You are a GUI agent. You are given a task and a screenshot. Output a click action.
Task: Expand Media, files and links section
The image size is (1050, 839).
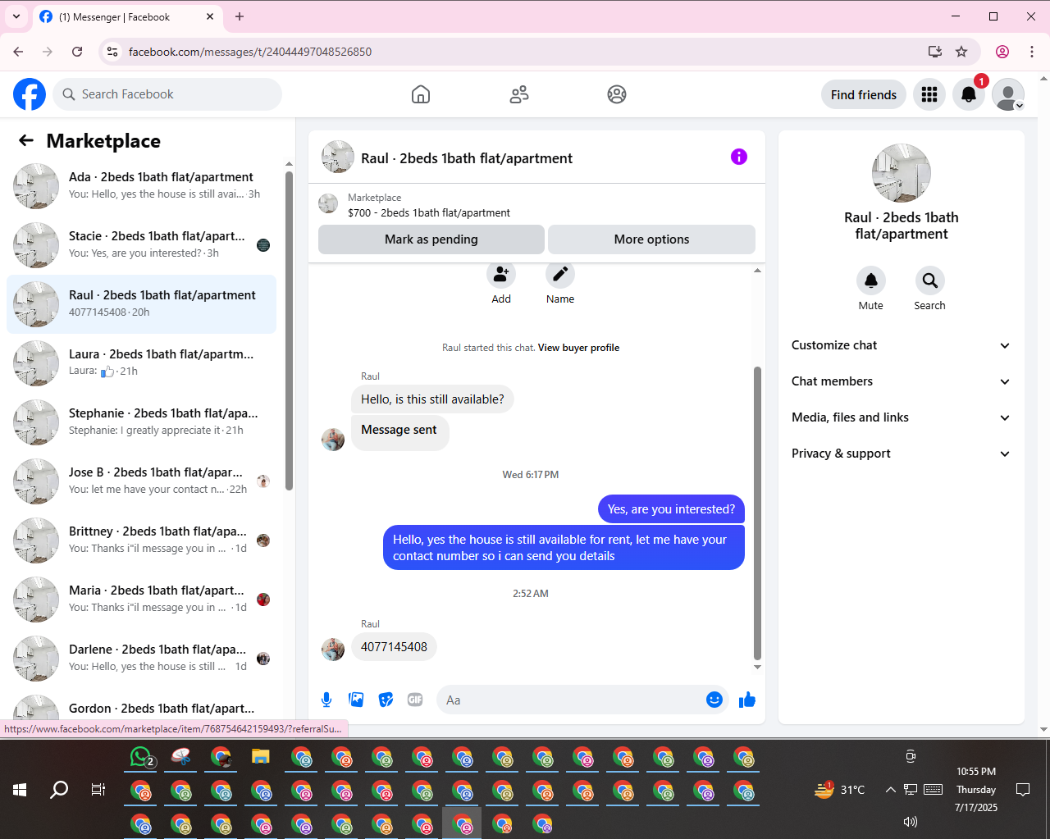pos(901,417)
